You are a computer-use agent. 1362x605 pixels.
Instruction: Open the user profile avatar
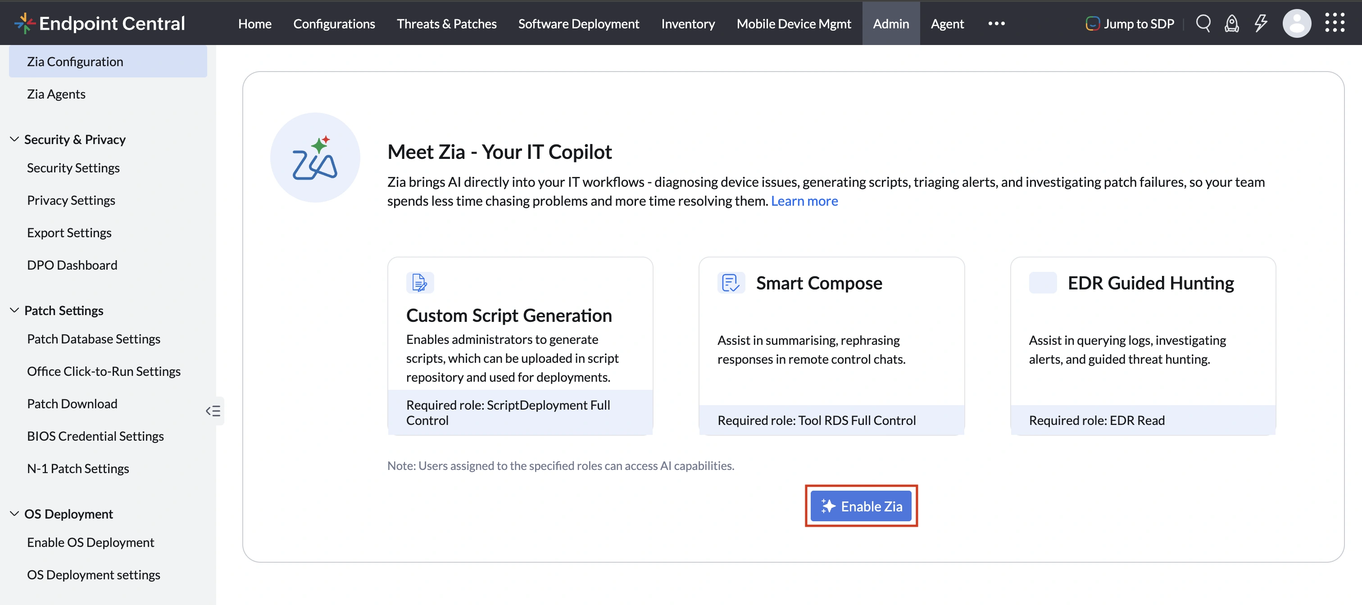click(1296, 23)
